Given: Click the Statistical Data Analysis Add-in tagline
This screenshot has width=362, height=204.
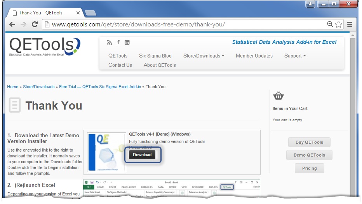Looking at the screenshot, I should tap(284, 42).
